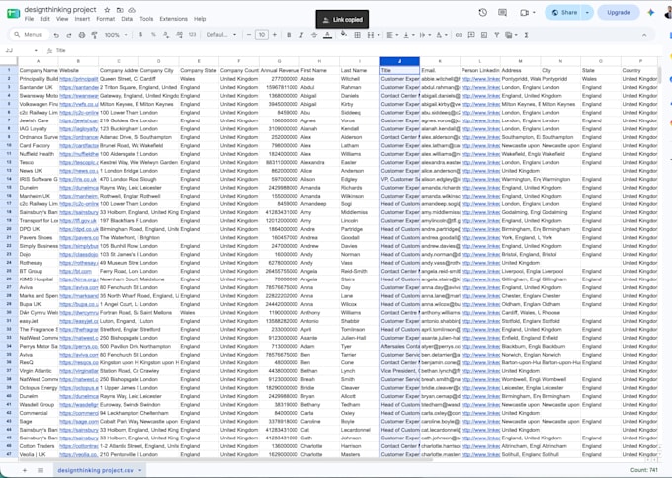
Task: Activate the paint format tool
Action: tap(94, 35)
